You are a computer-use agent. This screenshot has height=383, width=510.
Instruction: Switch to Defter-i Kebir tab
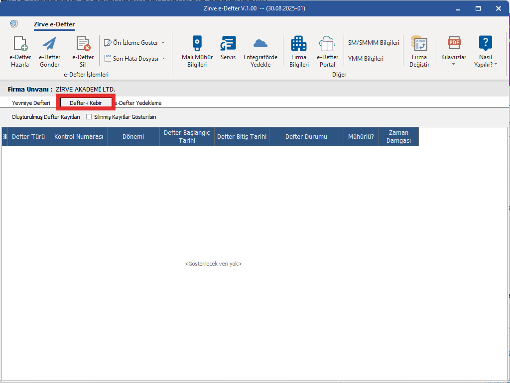click(x=86, y=103)
